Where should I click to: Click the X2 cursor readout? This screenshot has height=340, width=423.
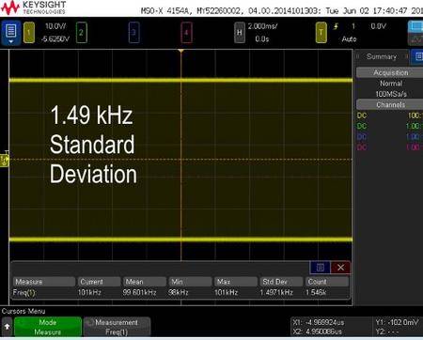point(318,332)
